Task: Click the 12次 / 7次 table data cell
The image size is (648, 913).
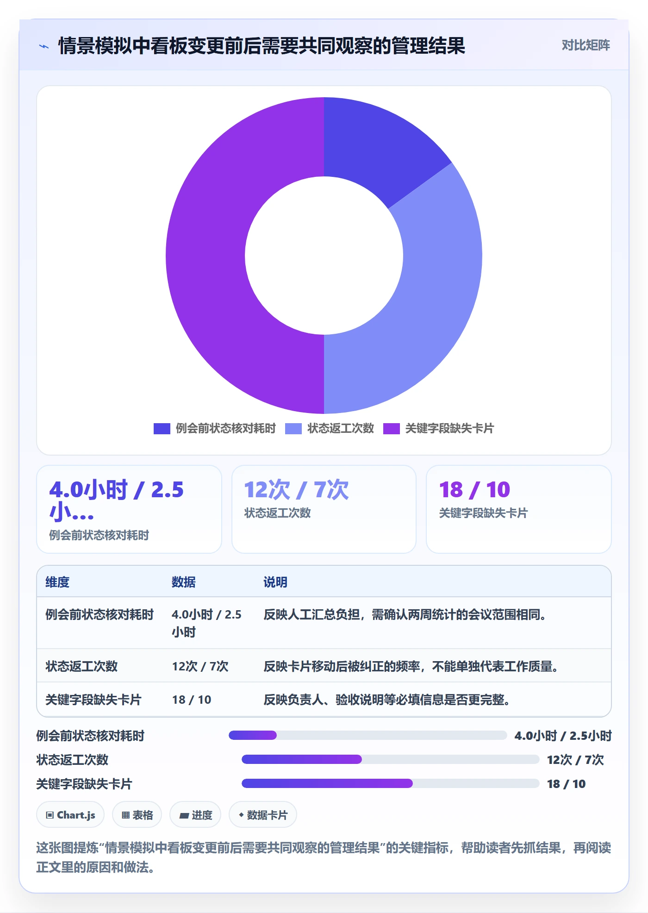Action: pyautogui.click(x=200, y=666)
